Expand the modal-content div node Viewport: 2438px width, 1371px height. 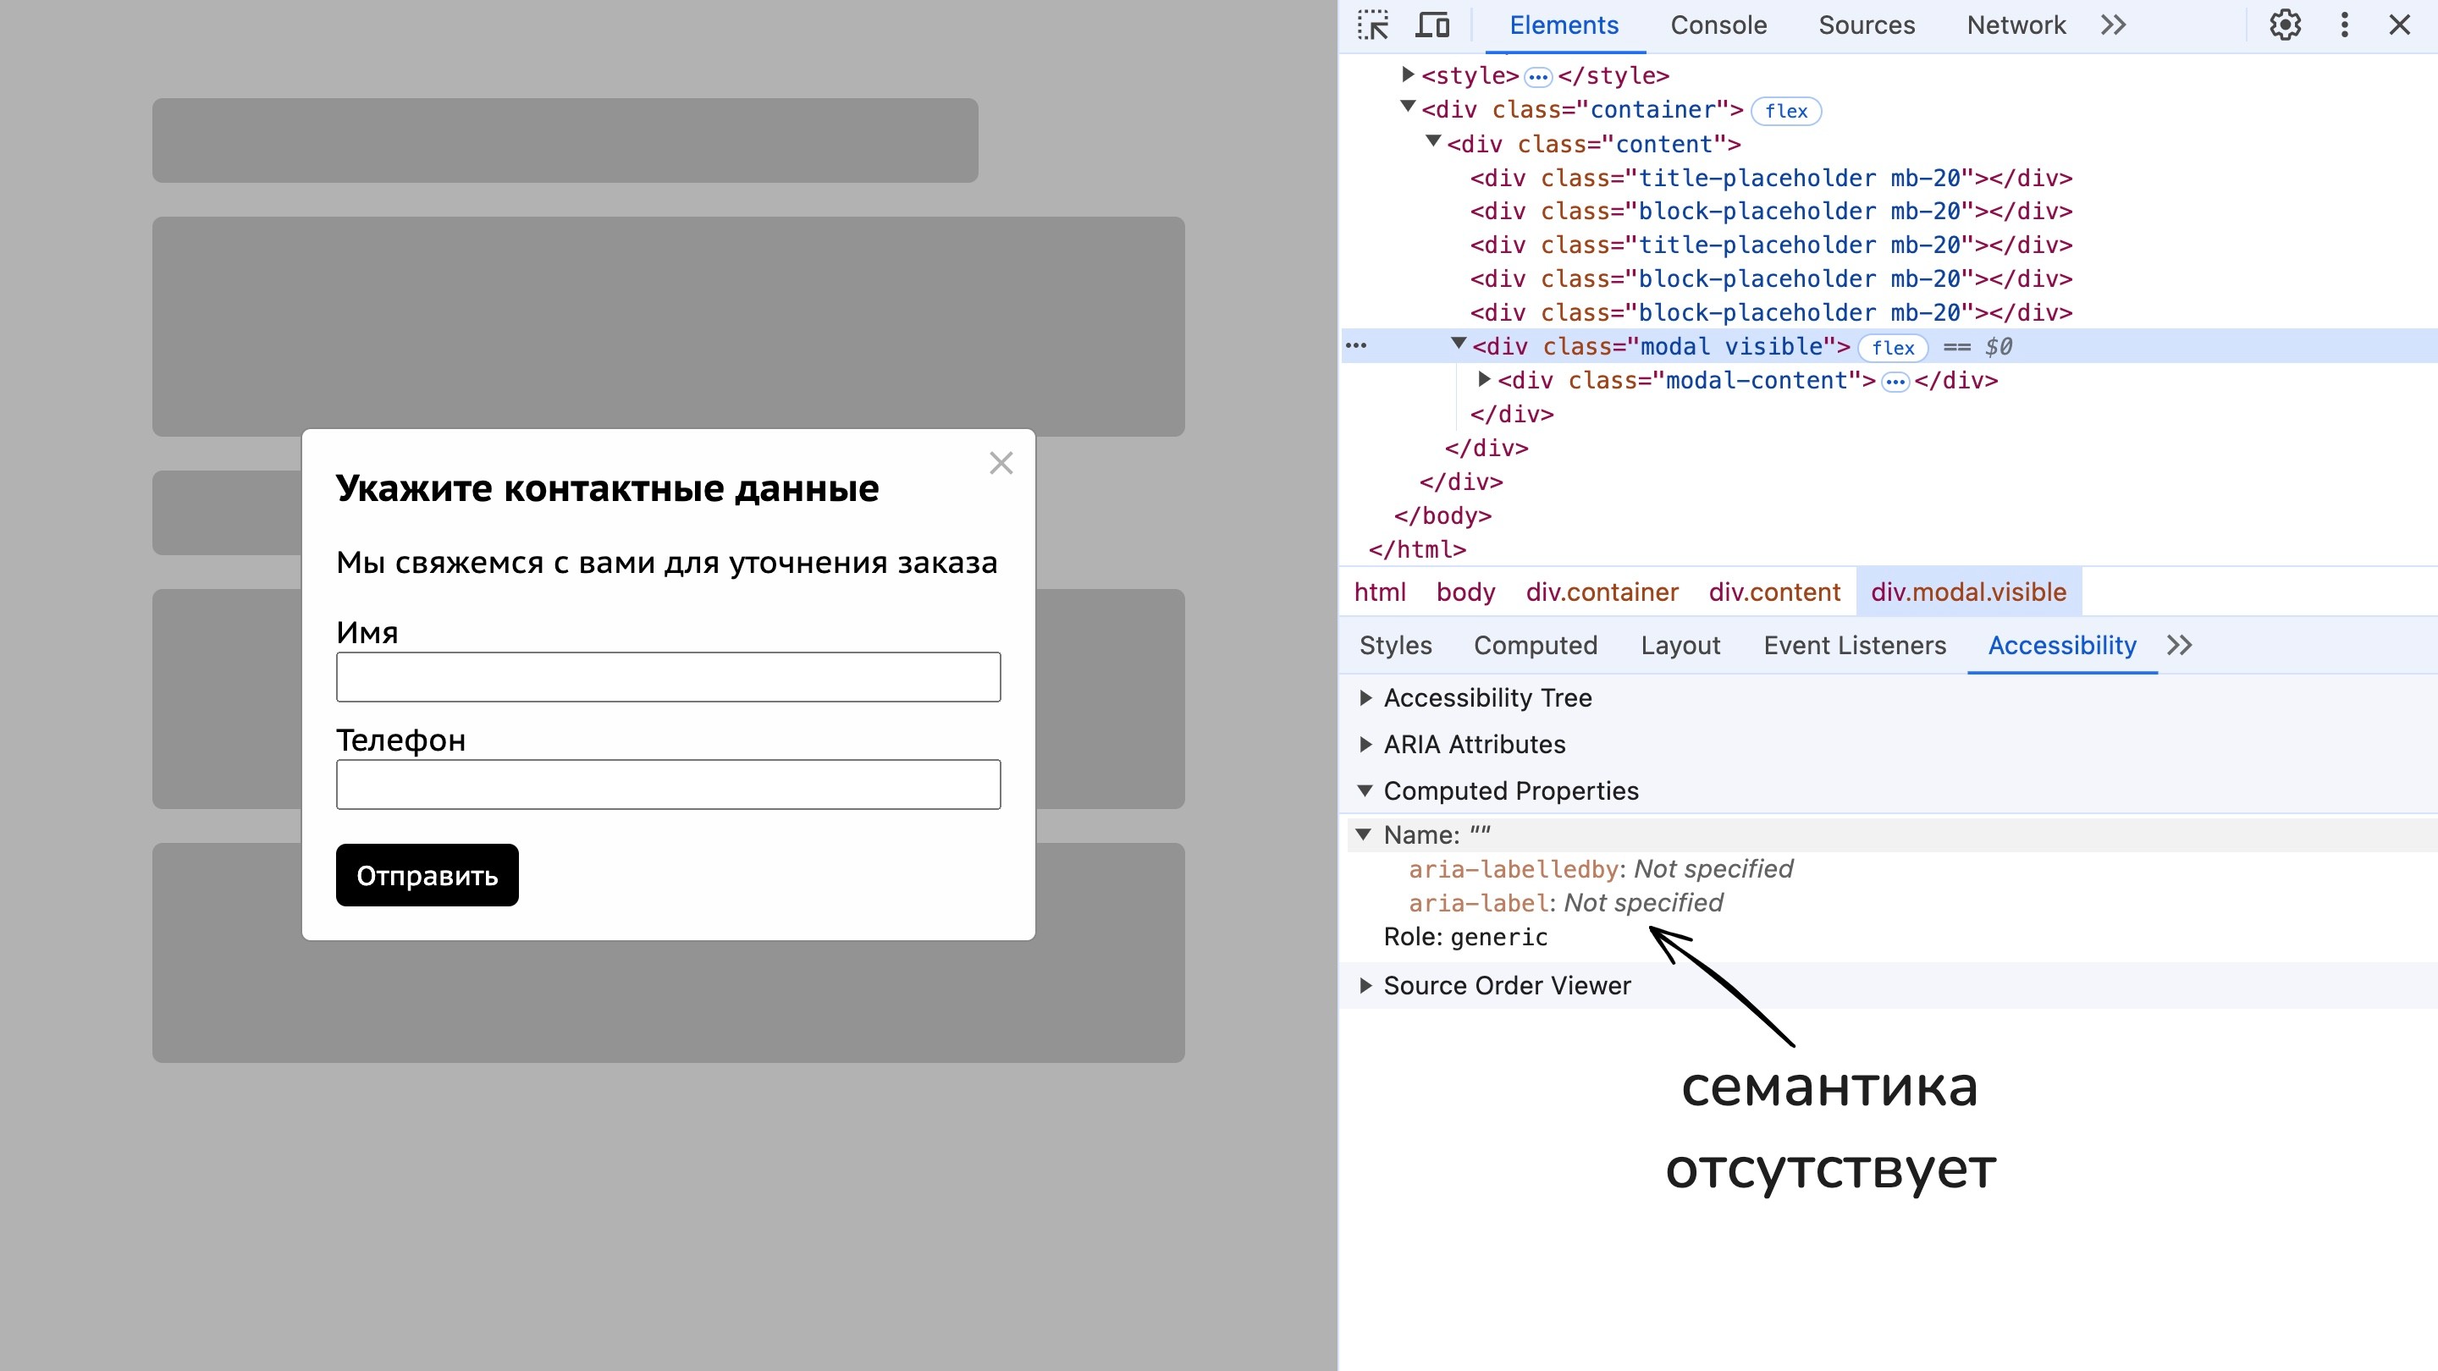point(1484,380)
